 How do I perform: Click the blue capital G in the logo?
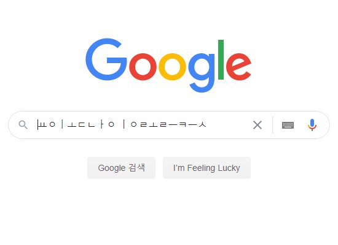106,59
